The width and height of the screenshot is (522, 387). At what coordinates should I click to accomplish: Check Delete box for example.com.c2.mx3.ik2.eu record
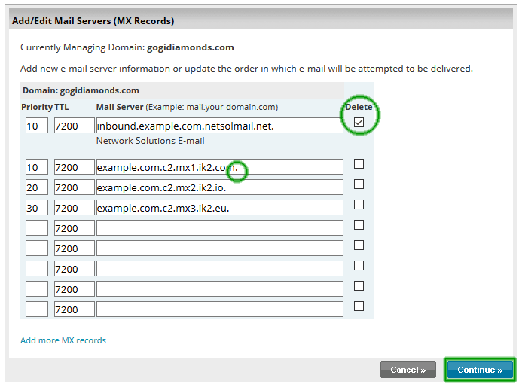(359, 205)
